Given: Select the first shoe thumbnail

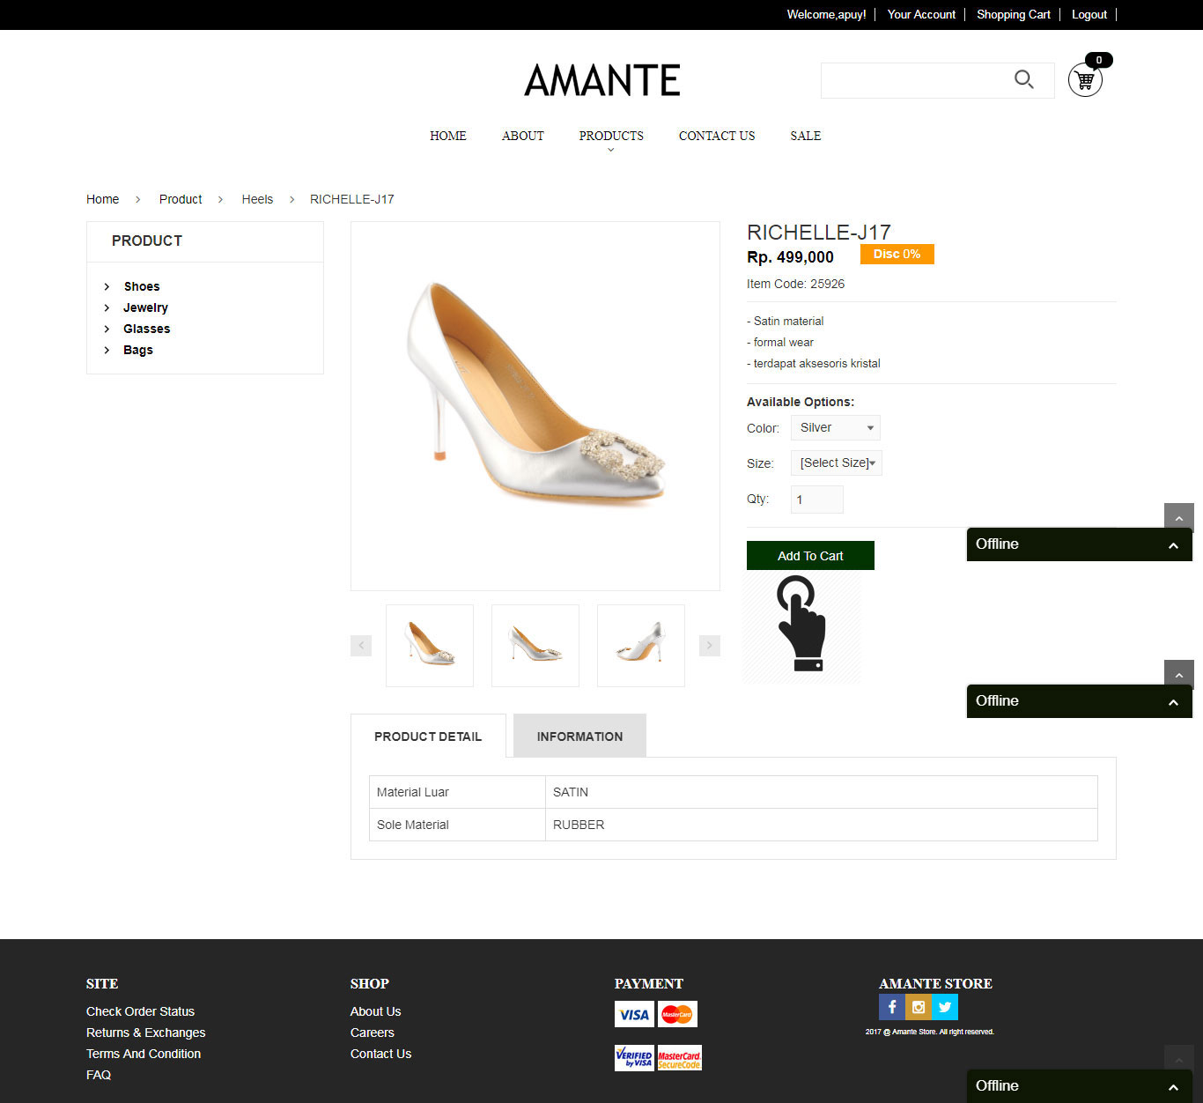Looking at the screenshot, I should tap(430, 646).
